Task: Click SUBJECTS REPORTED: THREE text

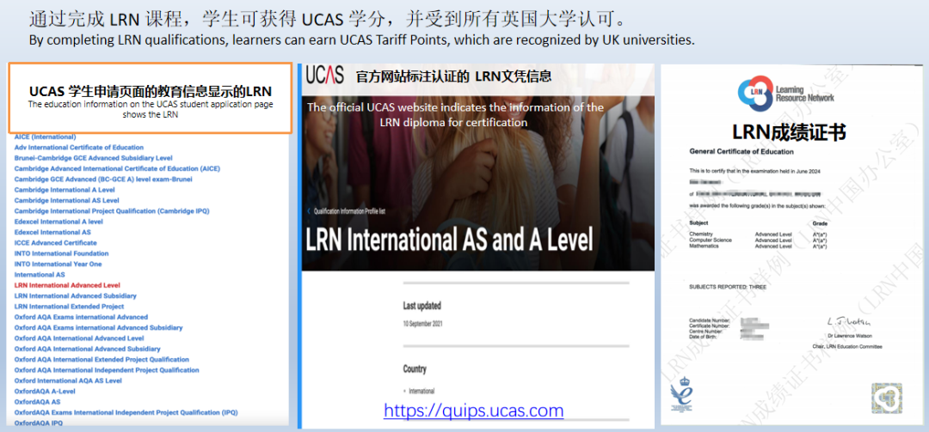Action: click(x=729, y=287)
